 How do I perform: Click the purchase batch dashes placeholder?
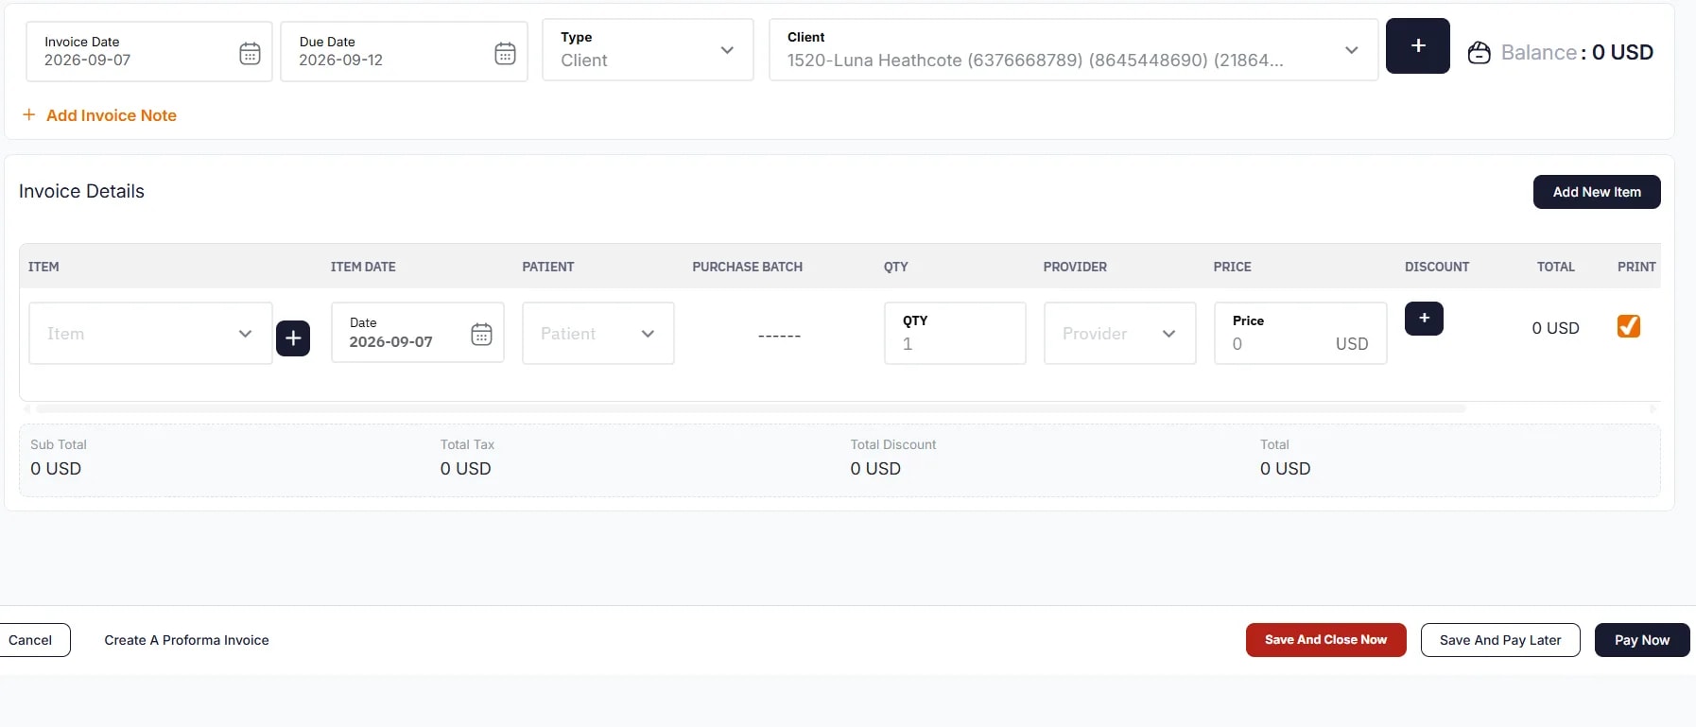(779, 336)
